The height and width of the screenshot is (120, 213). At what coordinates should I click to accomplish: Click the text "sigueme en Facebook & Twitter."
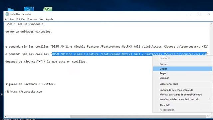30,84
